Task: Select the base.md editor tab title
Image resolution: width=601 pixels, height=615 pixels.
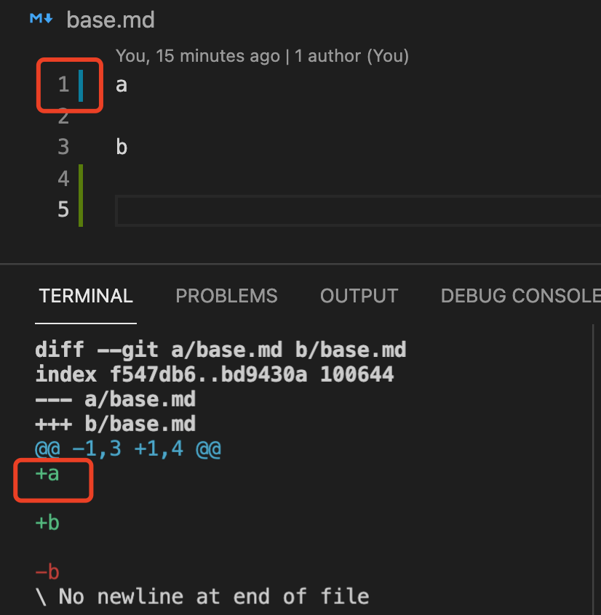Action: 111,20
